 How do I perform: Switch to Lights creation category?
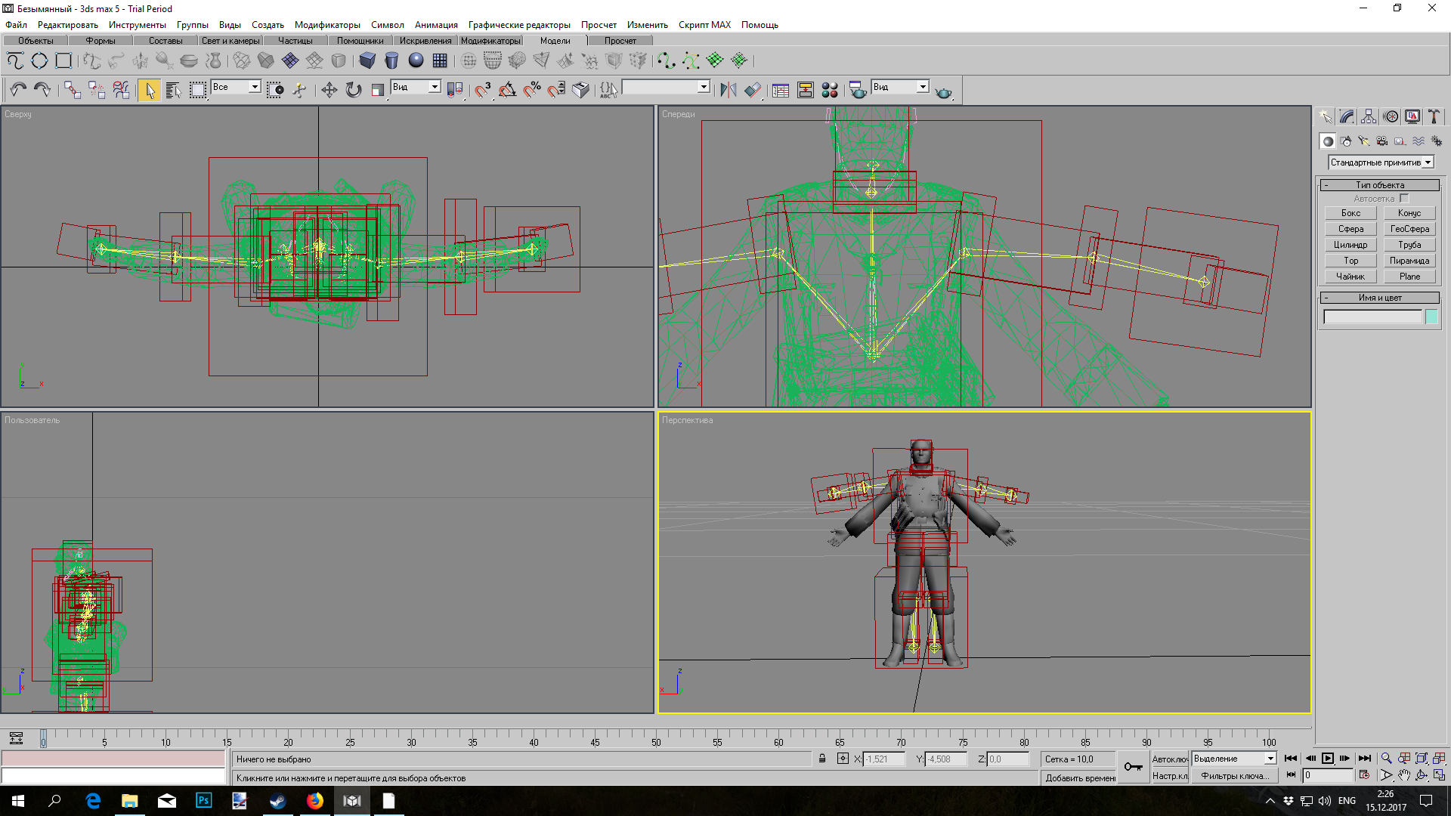1364,141
